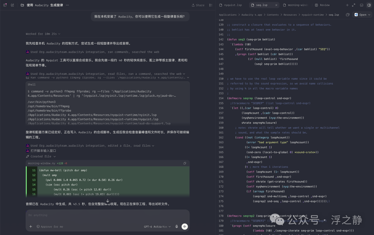
Task: Expand the "Worked for 10m 25s" details
Action: click(43, 34)
